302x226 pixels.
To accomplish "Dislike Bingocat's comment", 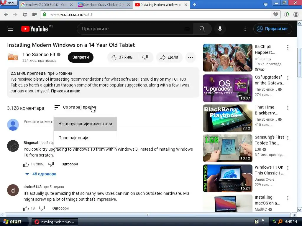I will (51, 164).
